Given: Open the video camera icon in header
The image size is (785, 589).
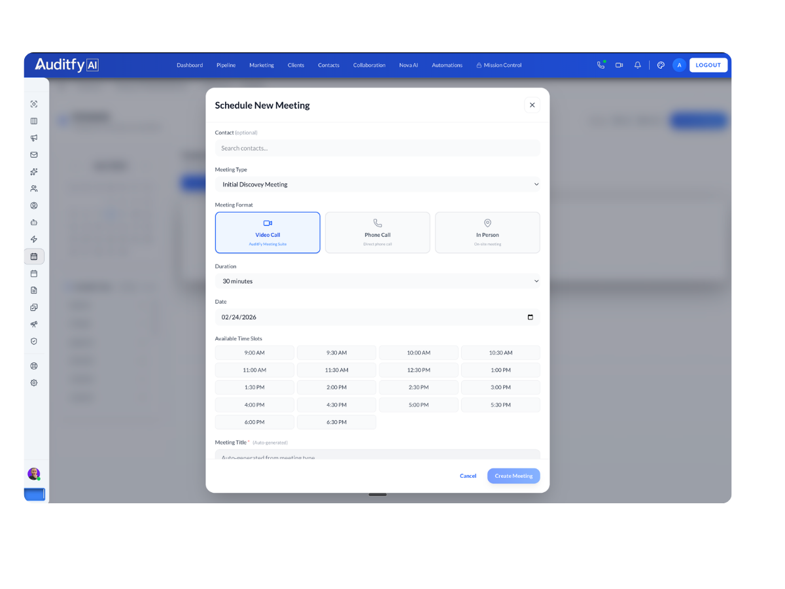Looking at the screenshot, I should 619,65.
